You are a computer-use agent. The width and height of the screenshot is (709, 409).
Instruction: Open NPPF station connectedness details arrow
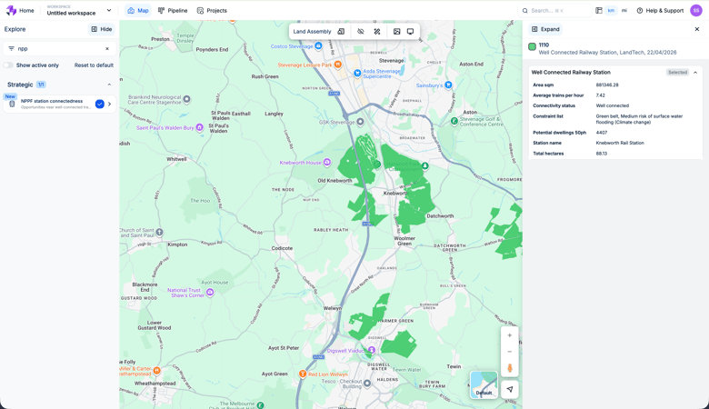click(x=109, y=104)
